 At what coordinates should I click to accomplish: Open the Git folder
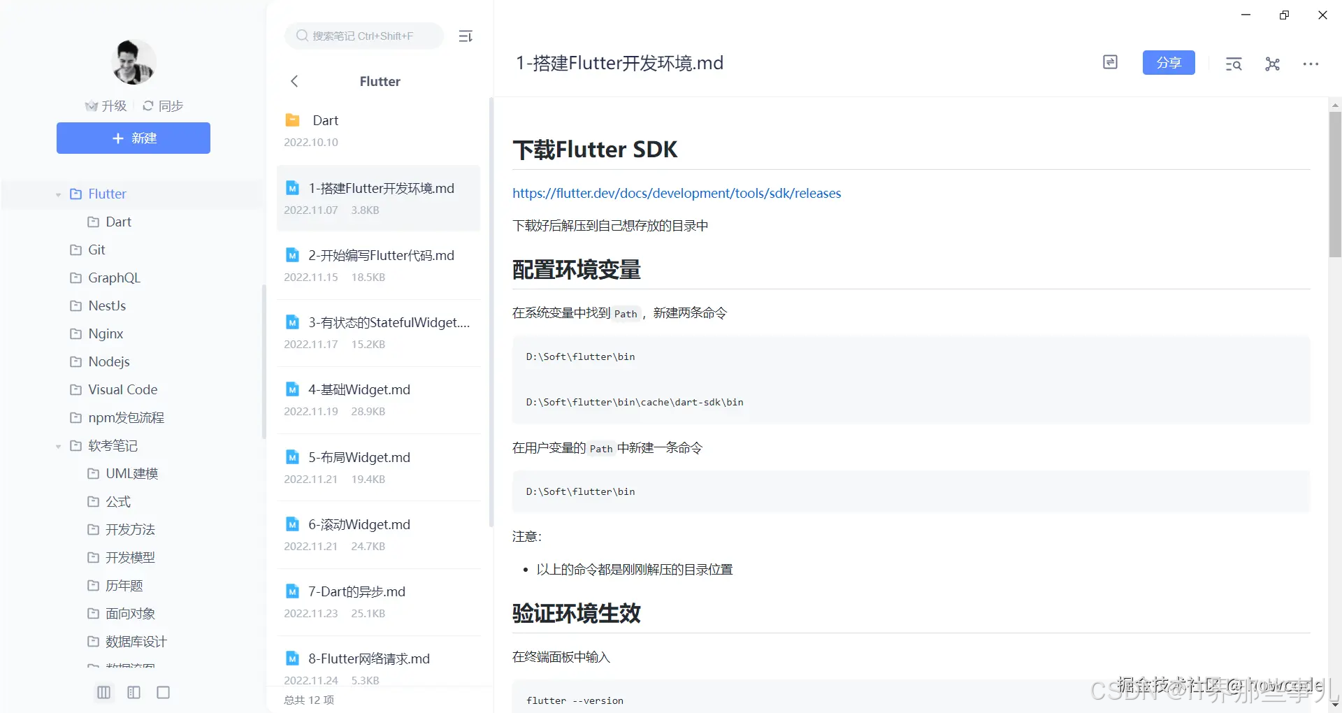click(96, 250)
